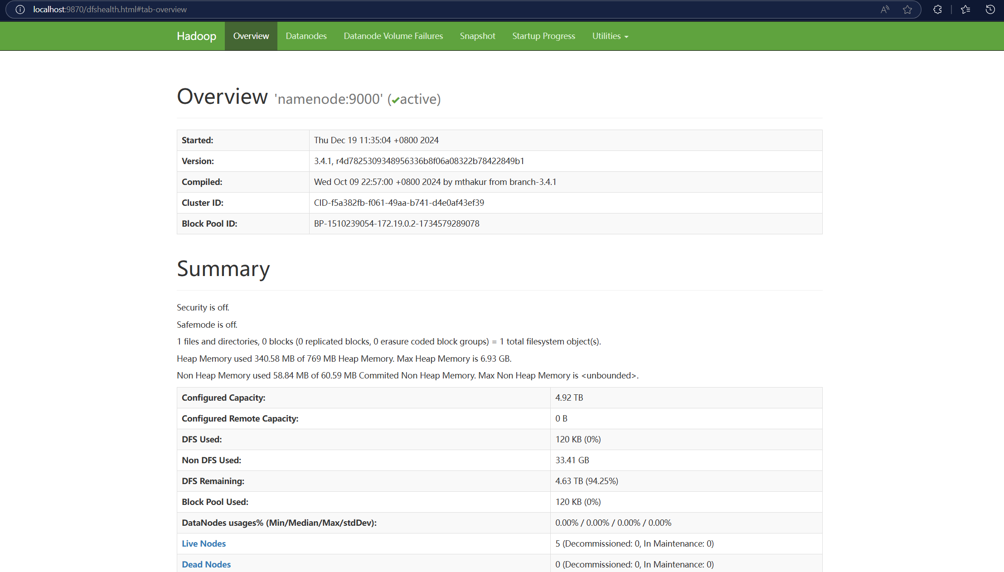
Task: View the Startup Progress tab
Action: coord(543,36)
